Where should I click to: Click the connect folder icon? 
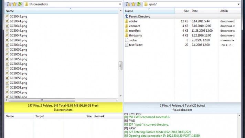pyautogui.click(x=127, y=26)
